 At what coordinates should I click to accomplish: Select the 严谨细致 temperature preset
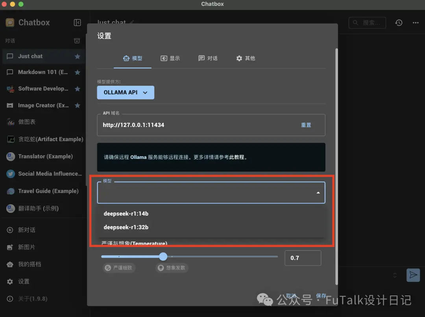tap(119, 268)
